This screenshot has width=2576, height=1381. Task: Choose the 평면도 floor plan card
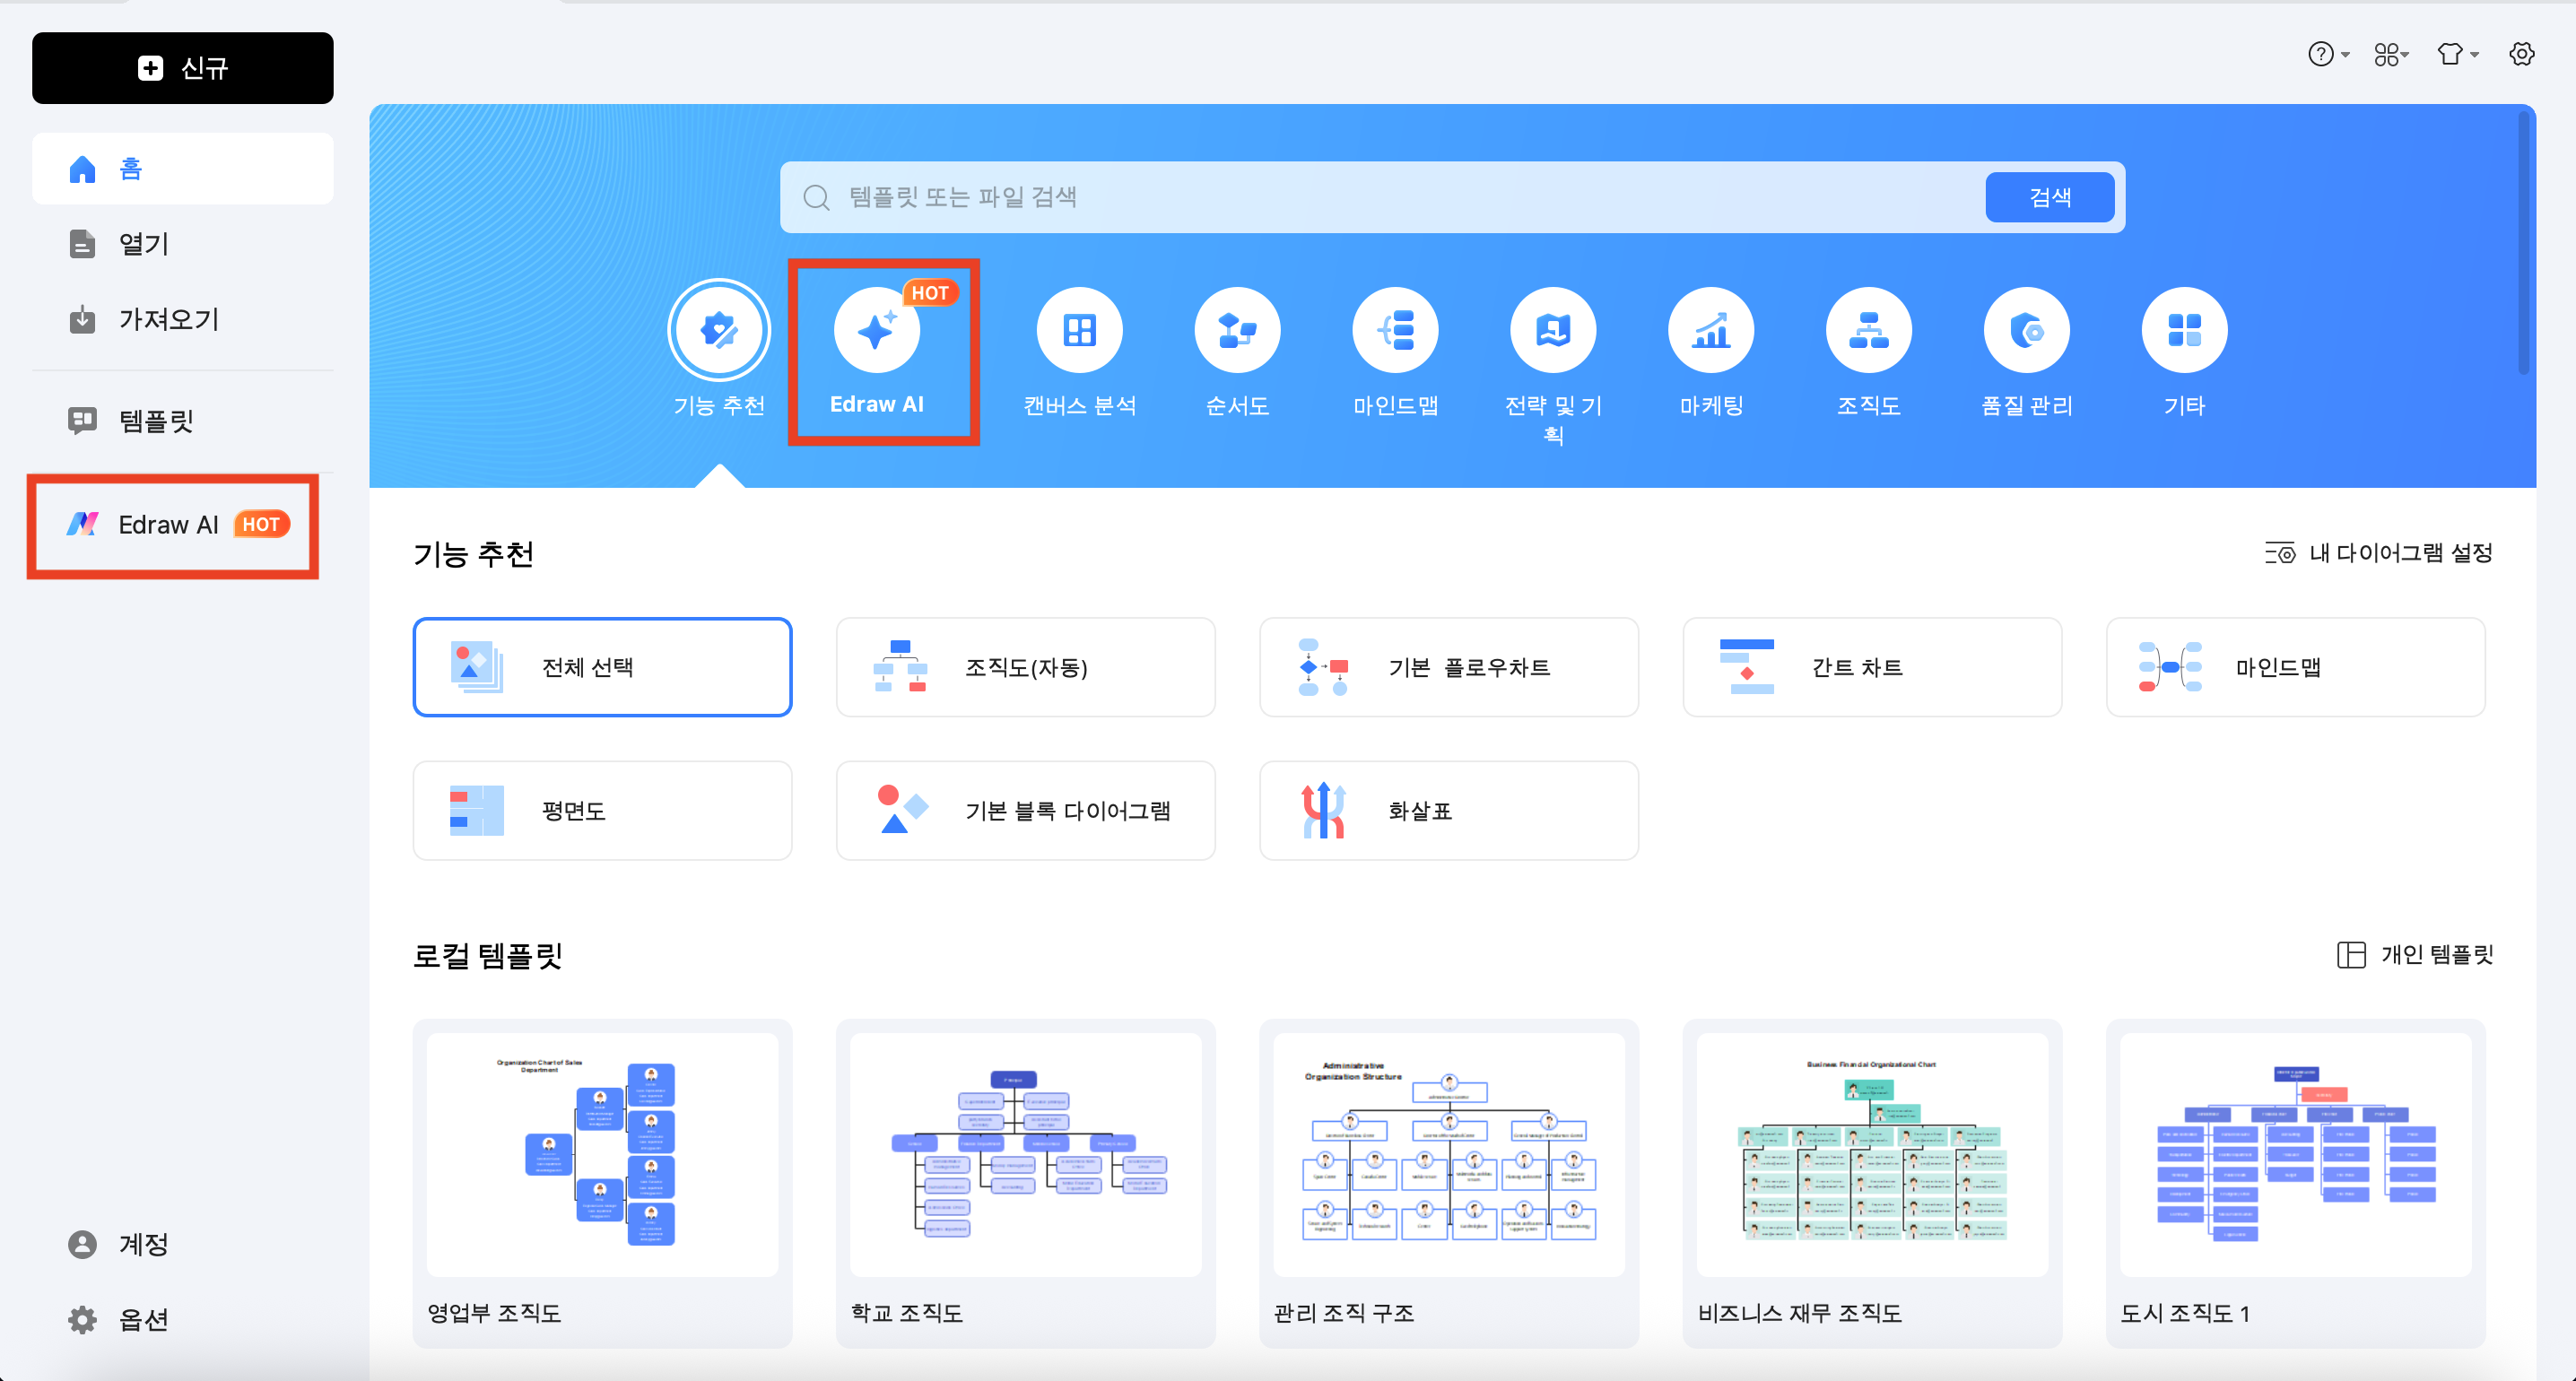602,811
